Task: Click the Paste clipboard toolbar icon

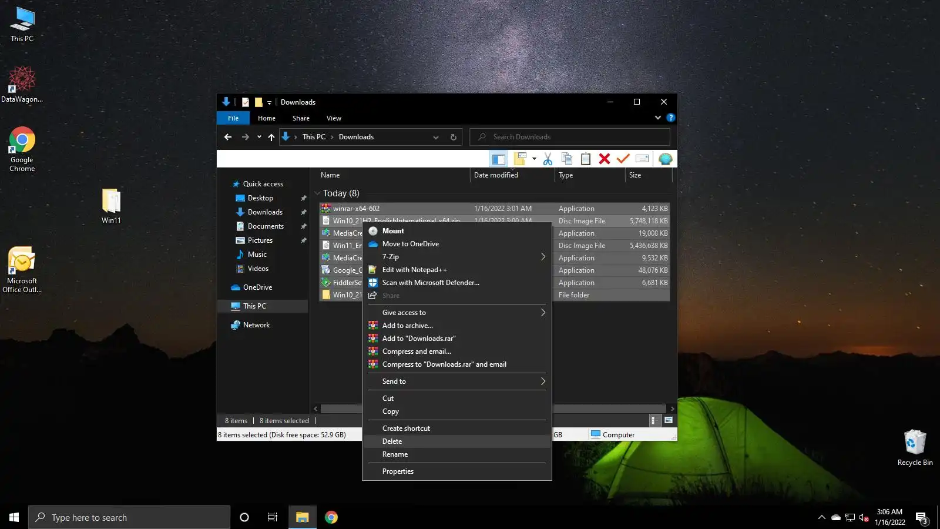Action: pyautogui.click(x=586, y=159)
